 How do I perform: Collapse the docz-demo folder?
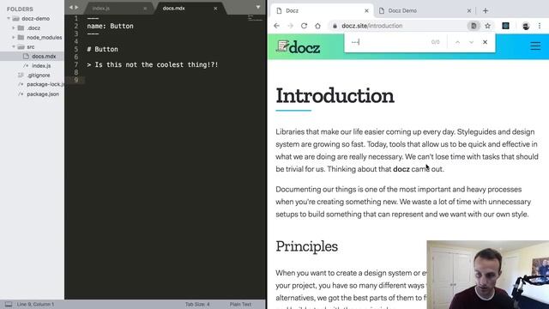pyautogui.click(x=9, y=18)
